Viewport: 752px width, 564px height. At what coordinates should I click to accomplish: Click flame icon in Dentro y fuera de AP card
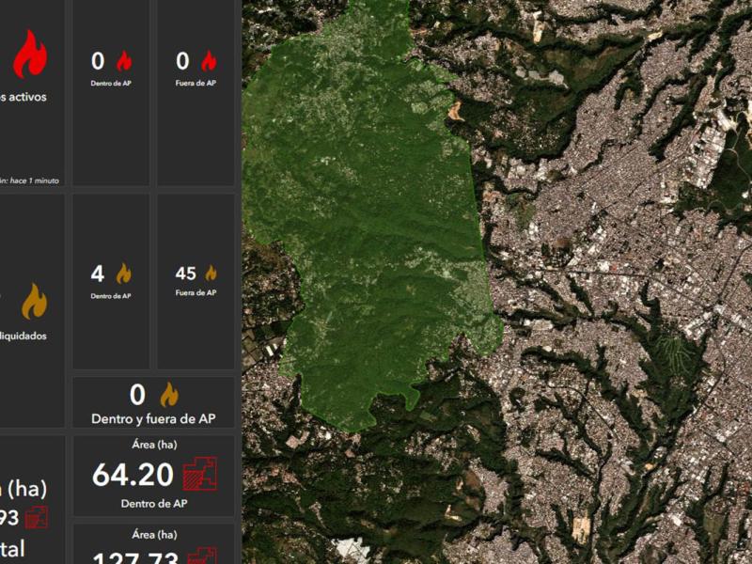pos(169,395)
